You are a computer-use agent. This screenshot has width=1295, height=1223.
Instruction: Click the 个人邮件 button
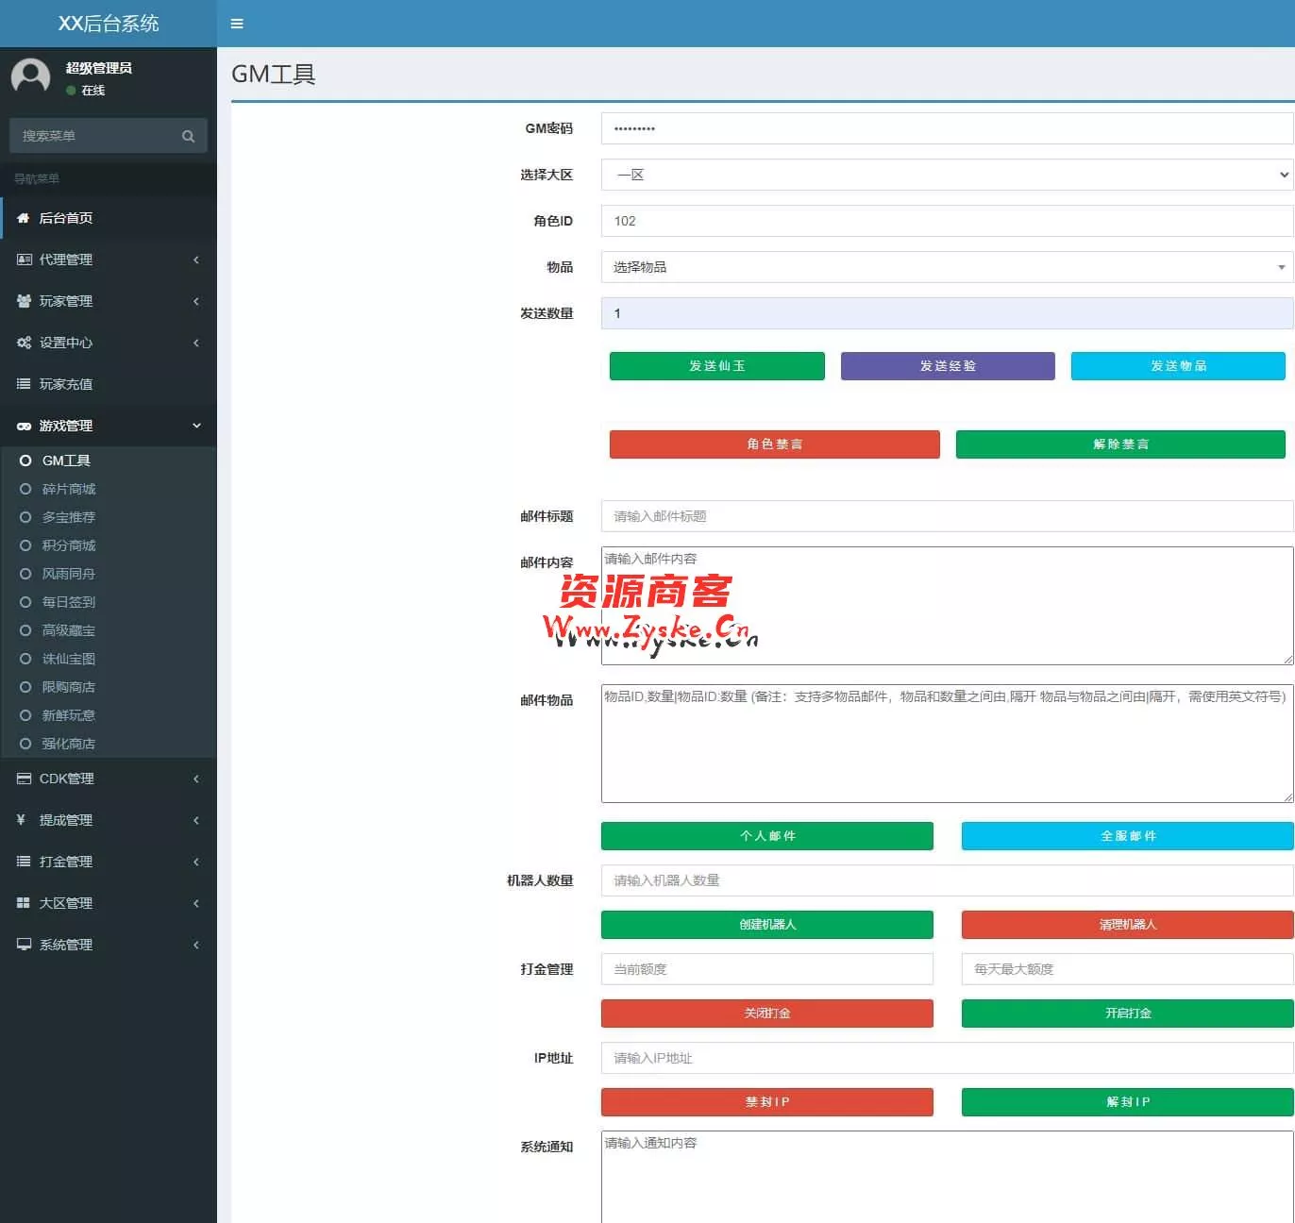[x=767, y=836]
